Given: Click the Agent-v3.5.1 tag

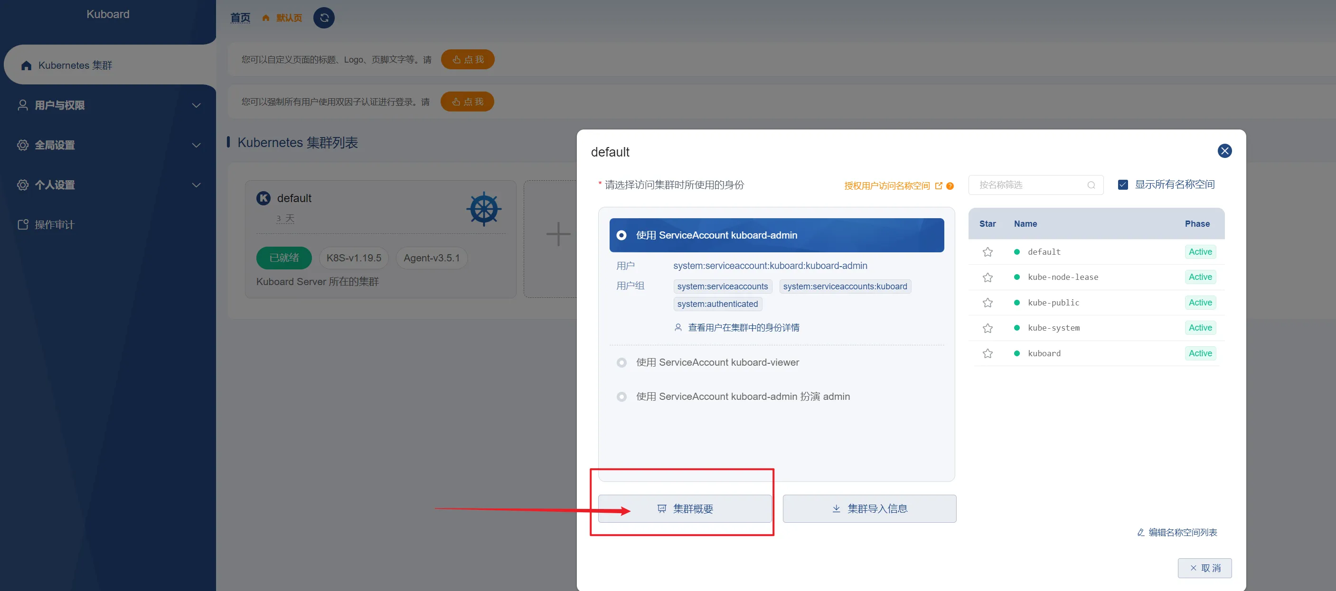Looking at the screenshot, I should [432, 258].
